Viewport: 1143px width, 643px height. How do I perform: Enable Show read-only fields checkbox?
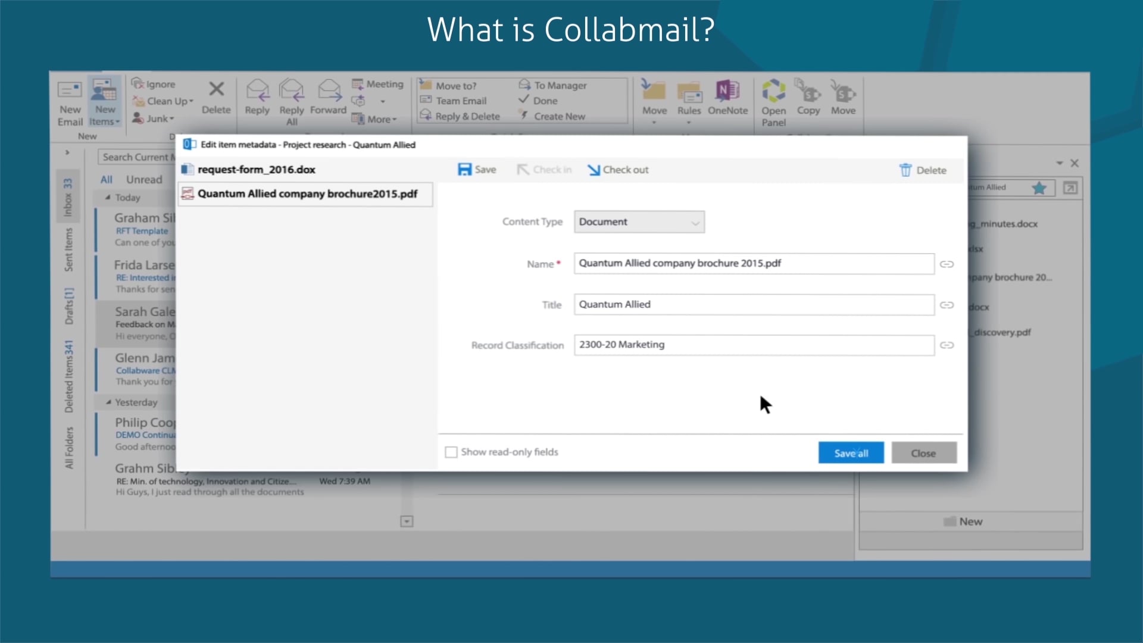pos(451,452)
